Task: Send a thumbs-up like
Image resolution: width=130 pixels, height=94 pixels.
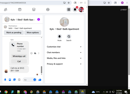Action: coord(40,80)
